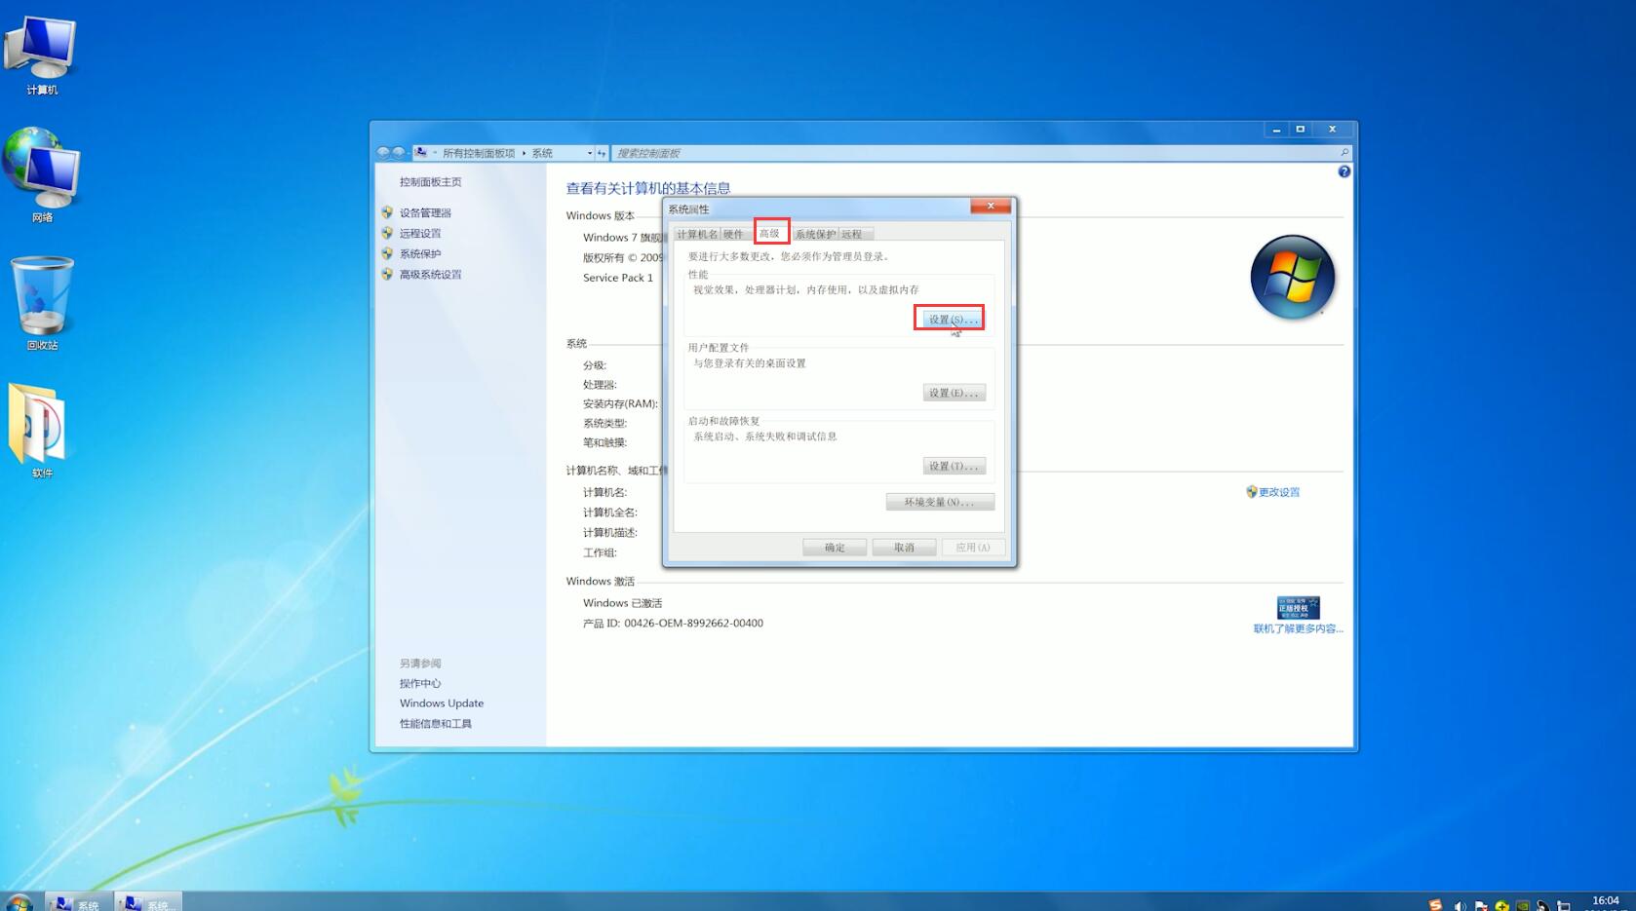Click the 产品 ID 00426-OEM-8992662-00400 text

pyautogui.click(x=673, y=624)
